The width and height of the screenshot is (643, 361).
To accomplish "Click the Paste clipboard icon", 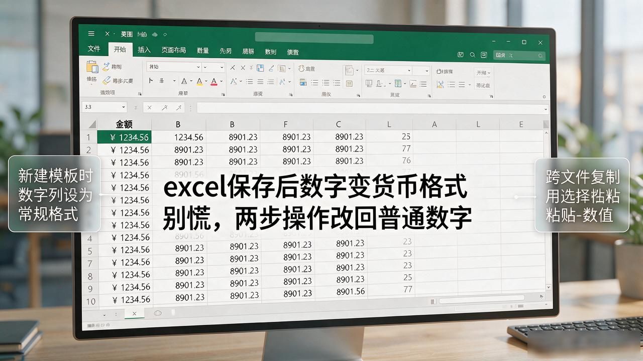I will (92, 67).
